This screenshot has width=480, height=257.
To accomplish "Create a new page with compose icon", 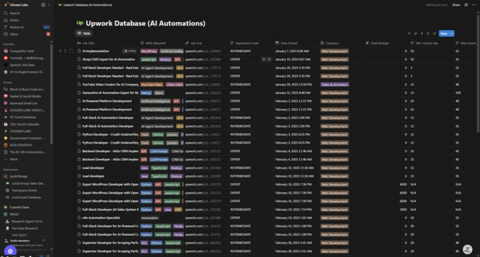I will click(x=43, y=5).
